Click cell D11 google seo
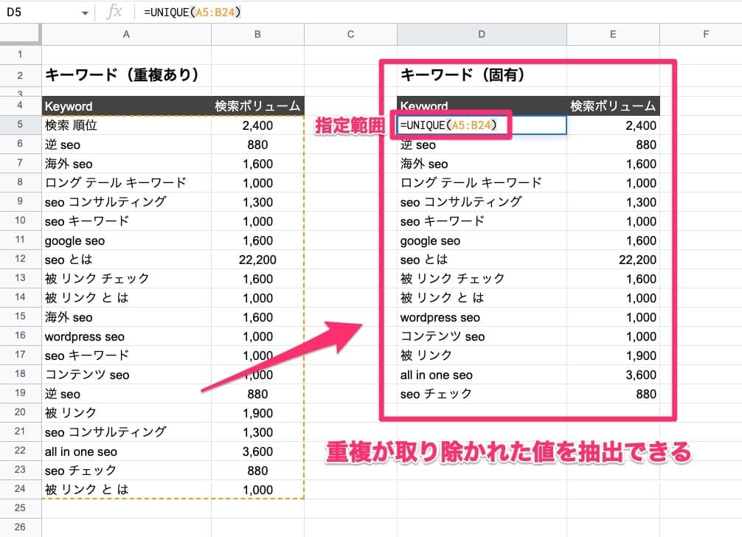This screenshot has height=537, width=742. (482, 240)
